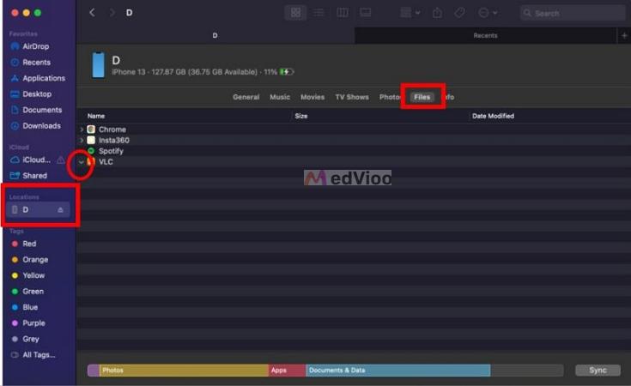
Task: Open the group-by toolbar dropdown
Action: pos(410,13)
